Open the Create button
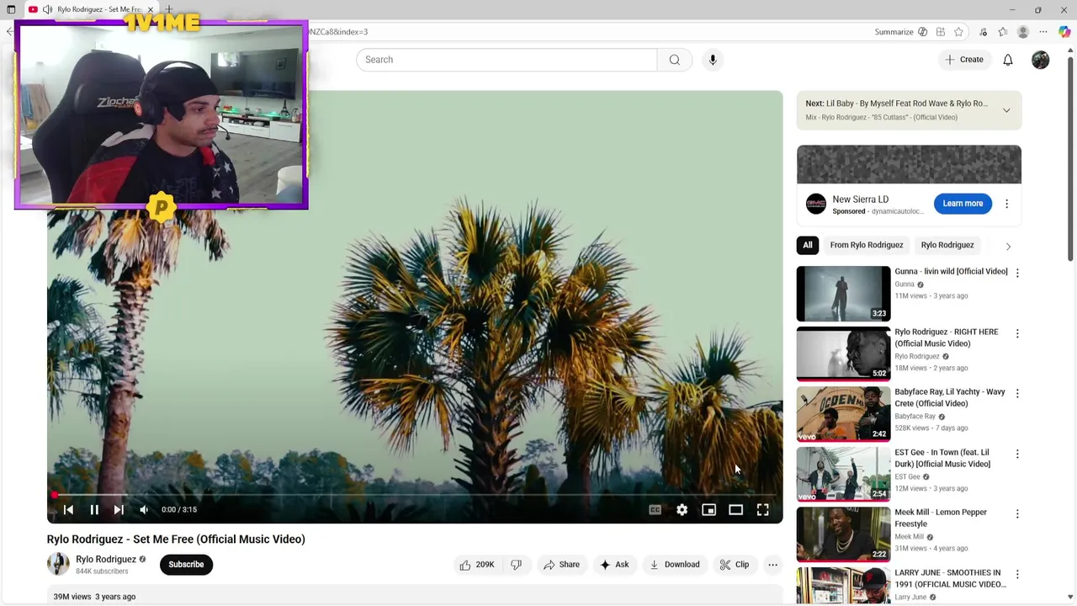This screenshot has width=1077, height=606. pos(963,60)
